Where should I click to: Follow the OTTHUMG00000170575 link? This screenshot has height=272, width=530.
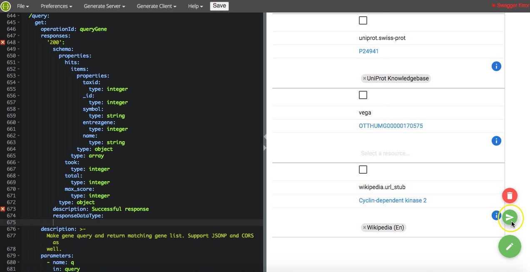pyautogui.click(x=391, y=126)
